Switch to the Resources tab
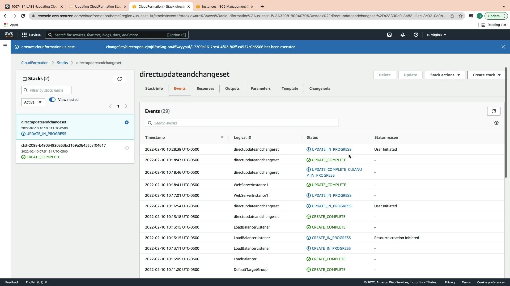 pos(205,88)
